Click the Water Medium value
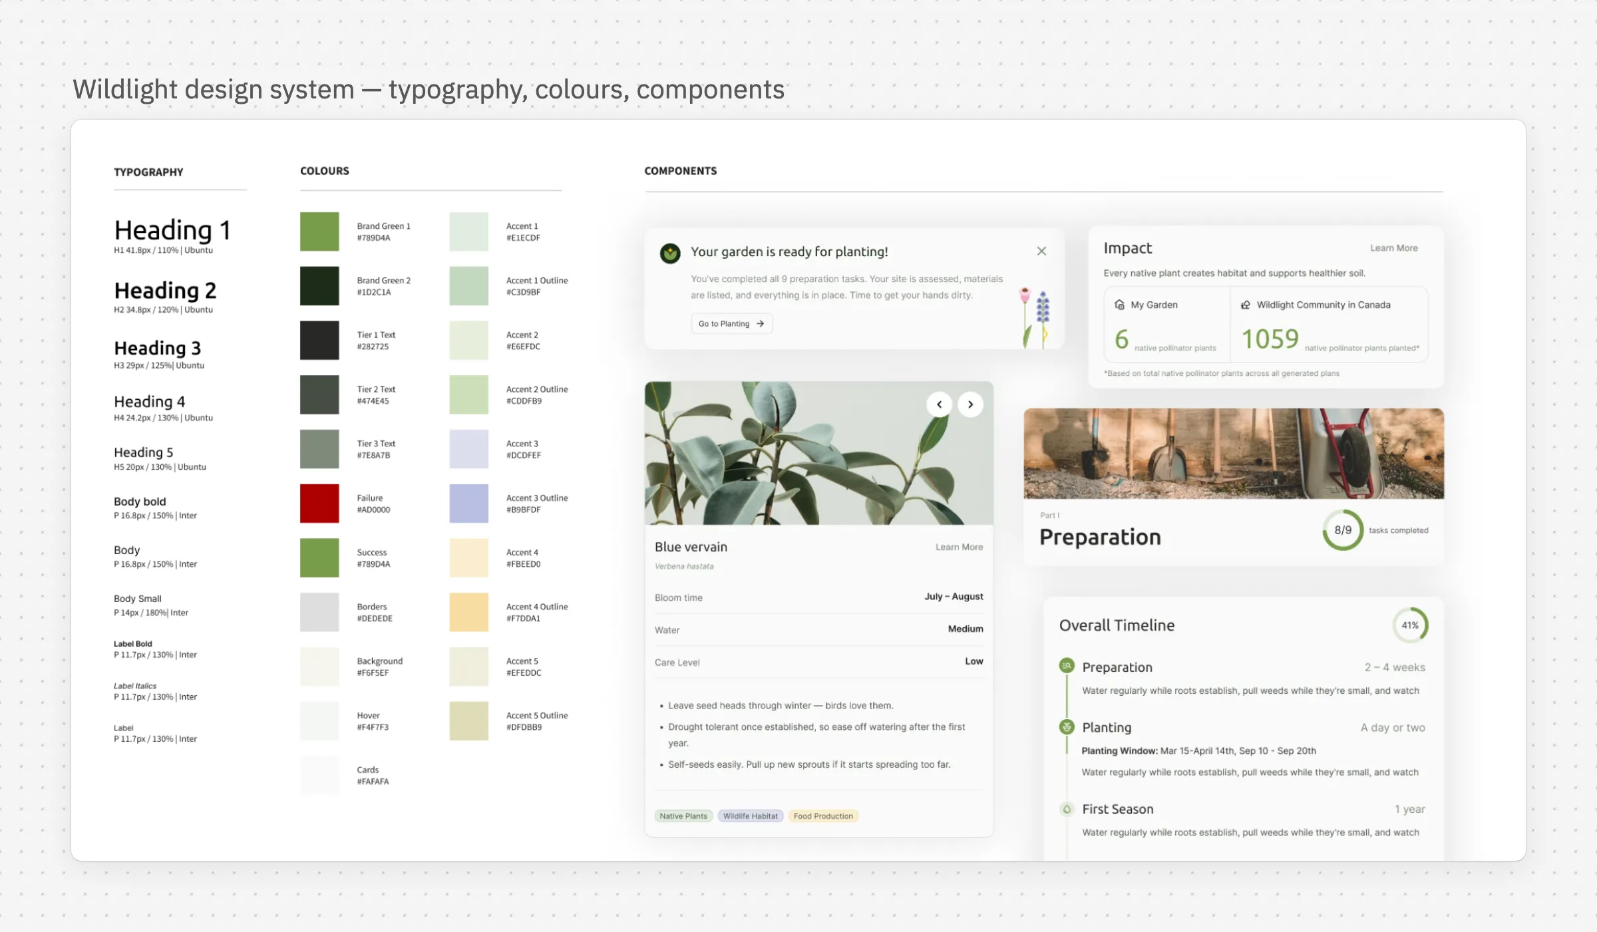The width and height of the screenshot is (1597, 932). [x=966, y=629]
